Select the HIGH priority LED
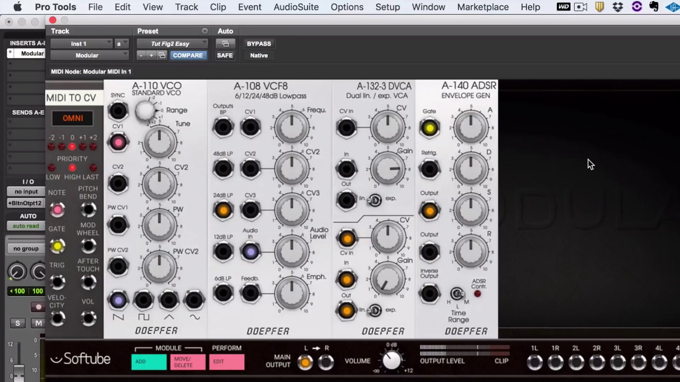Screen dimensions: 680x382 pos(72,168)
